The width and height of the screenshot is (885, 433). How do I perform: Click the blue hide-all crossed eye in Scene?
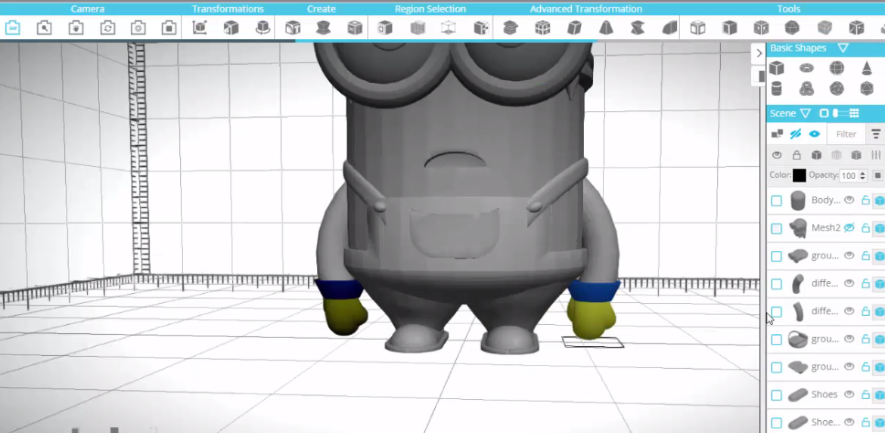tap(796, 134)
